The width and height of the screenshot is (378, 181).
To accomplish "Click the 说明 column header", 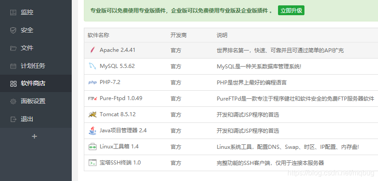I will (222, 35).
